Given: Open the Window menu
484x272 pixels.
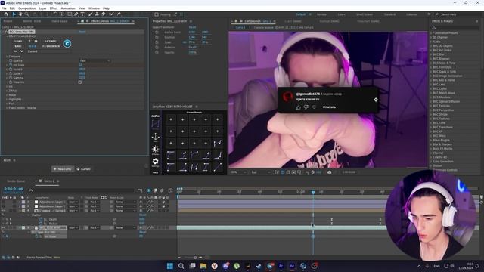Looking at the screenshot, I should click(94, 8).
